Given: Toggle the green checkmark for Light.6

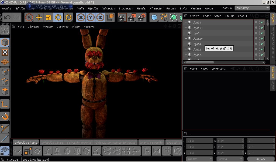Looking at the screenshot, I should coord(262,22).
